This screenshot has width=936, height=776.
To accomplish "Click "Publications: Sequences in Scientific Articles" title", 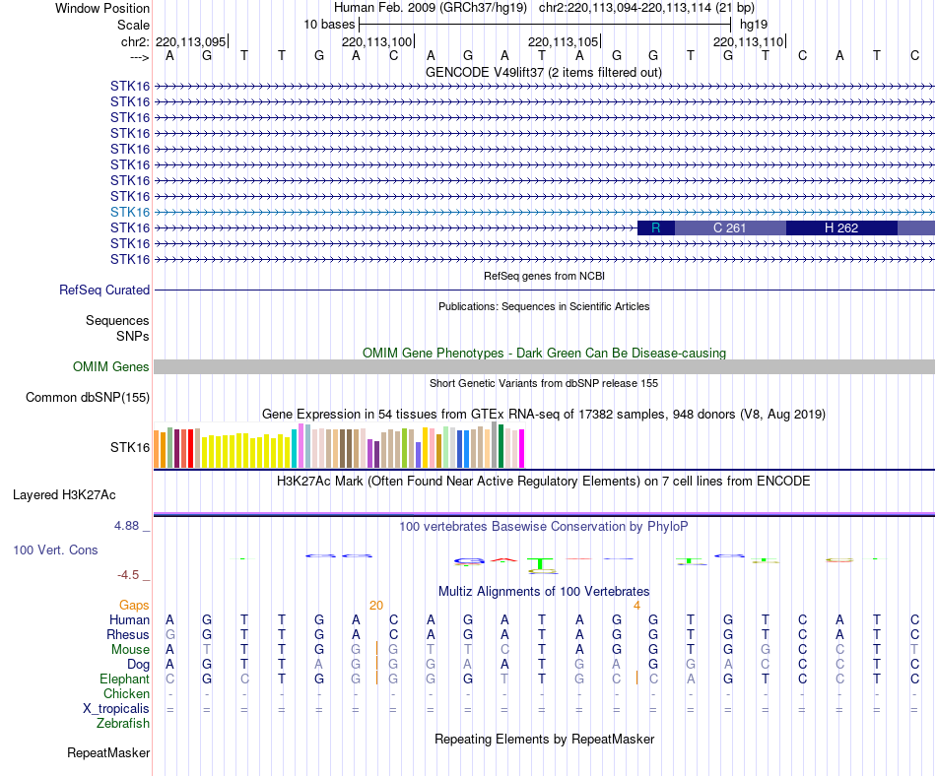I will 544,306.
